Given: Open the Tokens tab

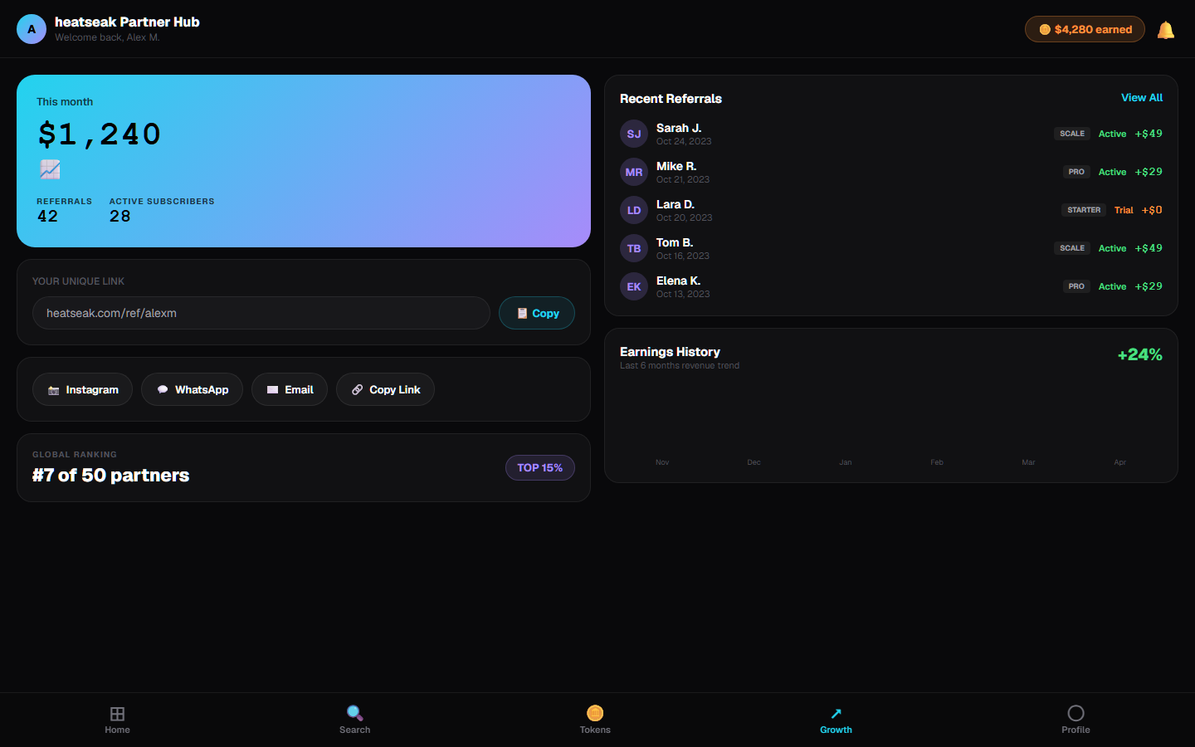Looking at the screenshot, I should (595, 720).
